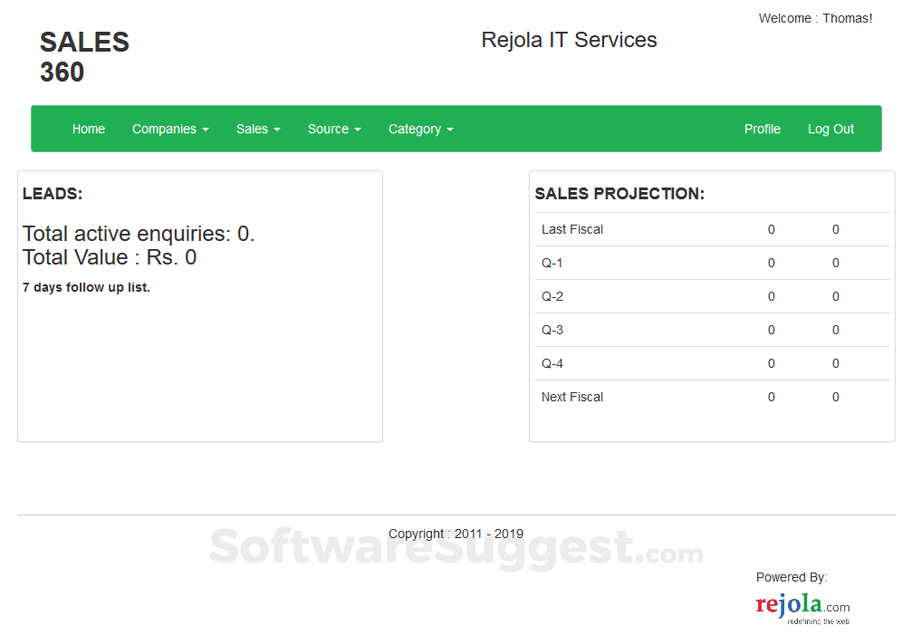Image resolution: width=912 pixels, height=635 pixels.
Task: Click the Welcome Thomas greeting
Action: tap(815, 17)
